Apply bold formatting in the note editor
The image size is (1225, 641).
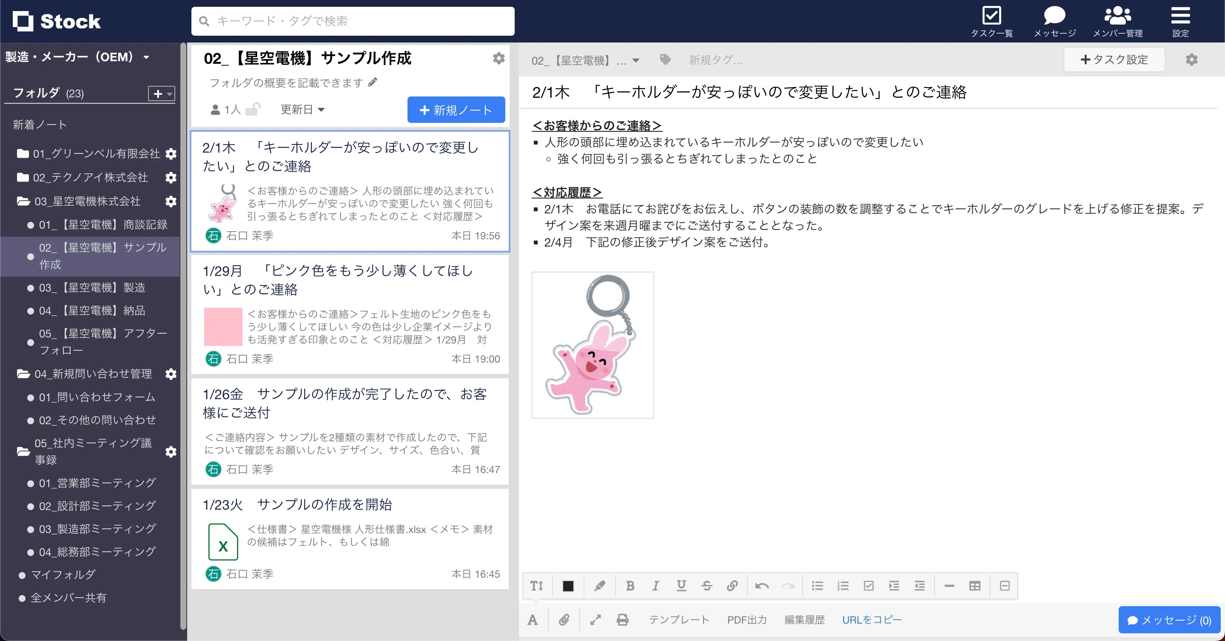[x=630, y=585]
